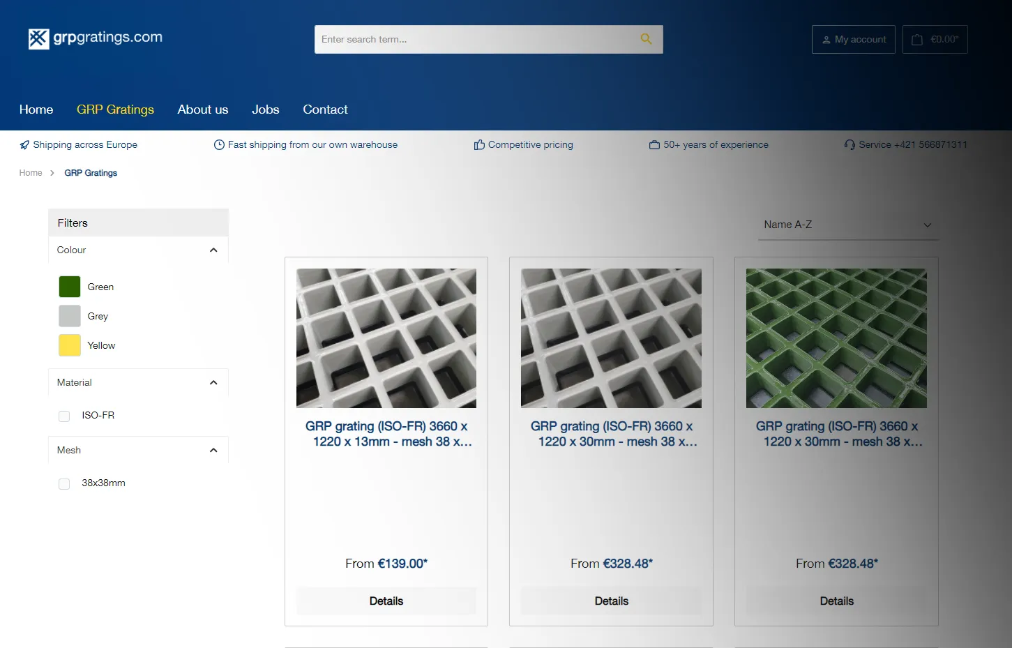The width and height of the screenshot is (1012, 648).
Task: Click the search magnifier icon
Action: (x=645, y=39)
